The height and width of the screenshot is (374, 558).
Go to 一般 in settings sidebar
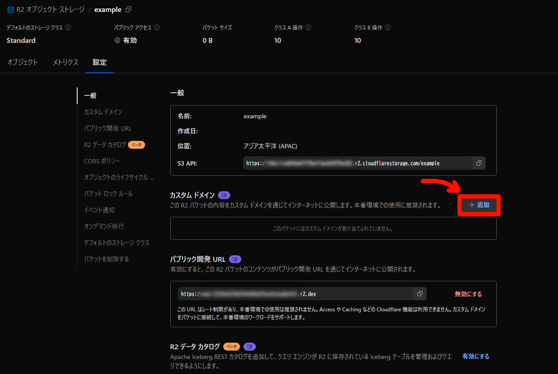coord(90,95)
